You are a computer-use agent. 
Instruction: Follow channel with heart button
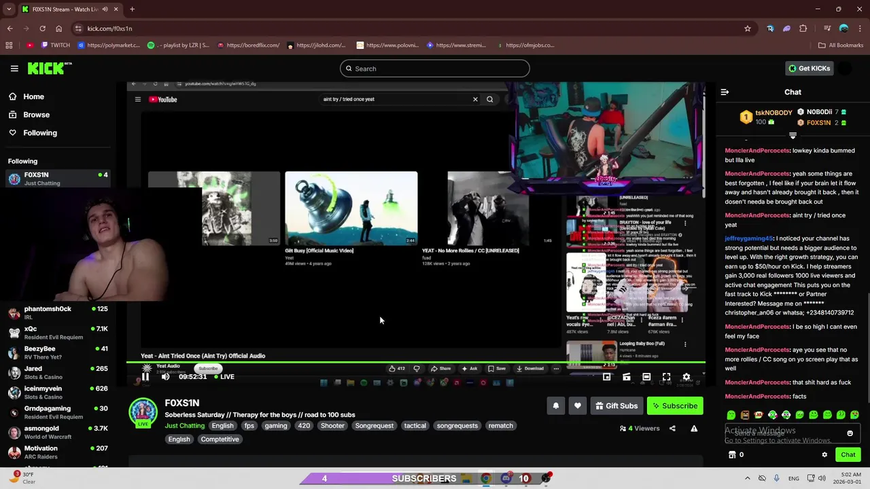577,406
